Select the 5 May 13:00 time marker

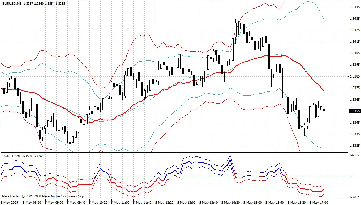pos(187,203)
